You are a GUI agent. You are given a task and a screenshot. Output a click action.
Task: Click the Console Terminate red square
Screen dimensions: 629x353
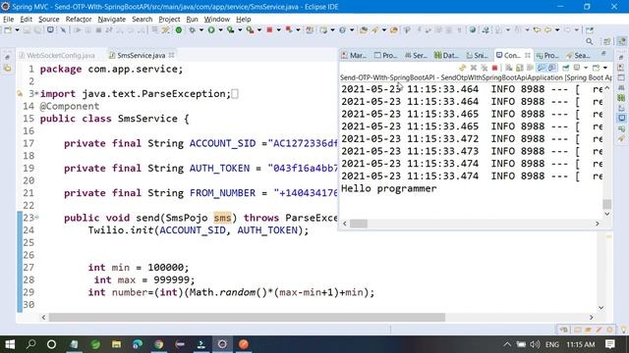click(494, 68)
